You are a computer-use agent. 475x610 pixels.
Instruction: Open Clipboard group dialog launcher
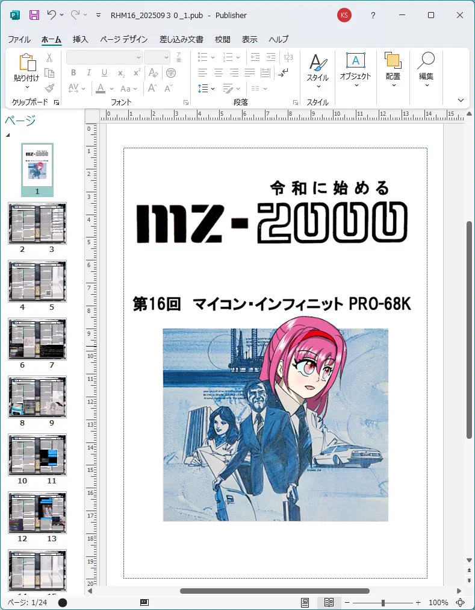pos(57,102)
